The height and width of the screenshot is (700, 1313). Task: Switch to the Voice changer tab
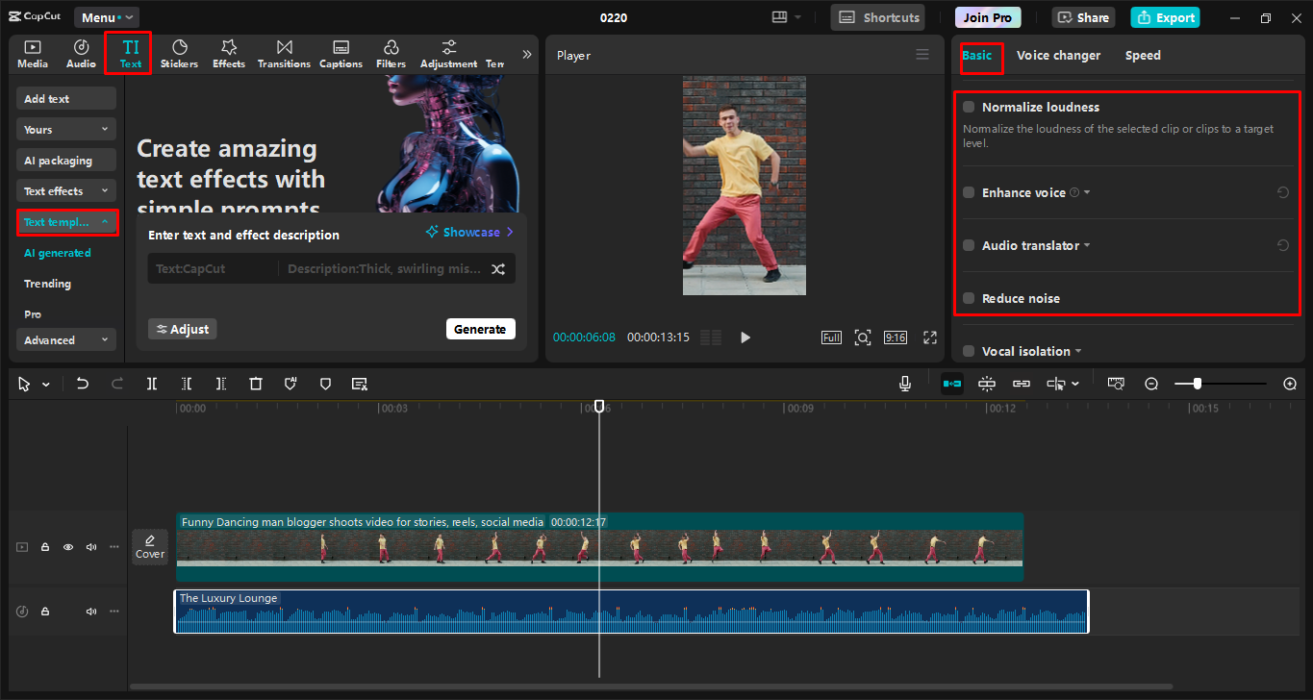pyautogui.click(x=1058, y=56)
